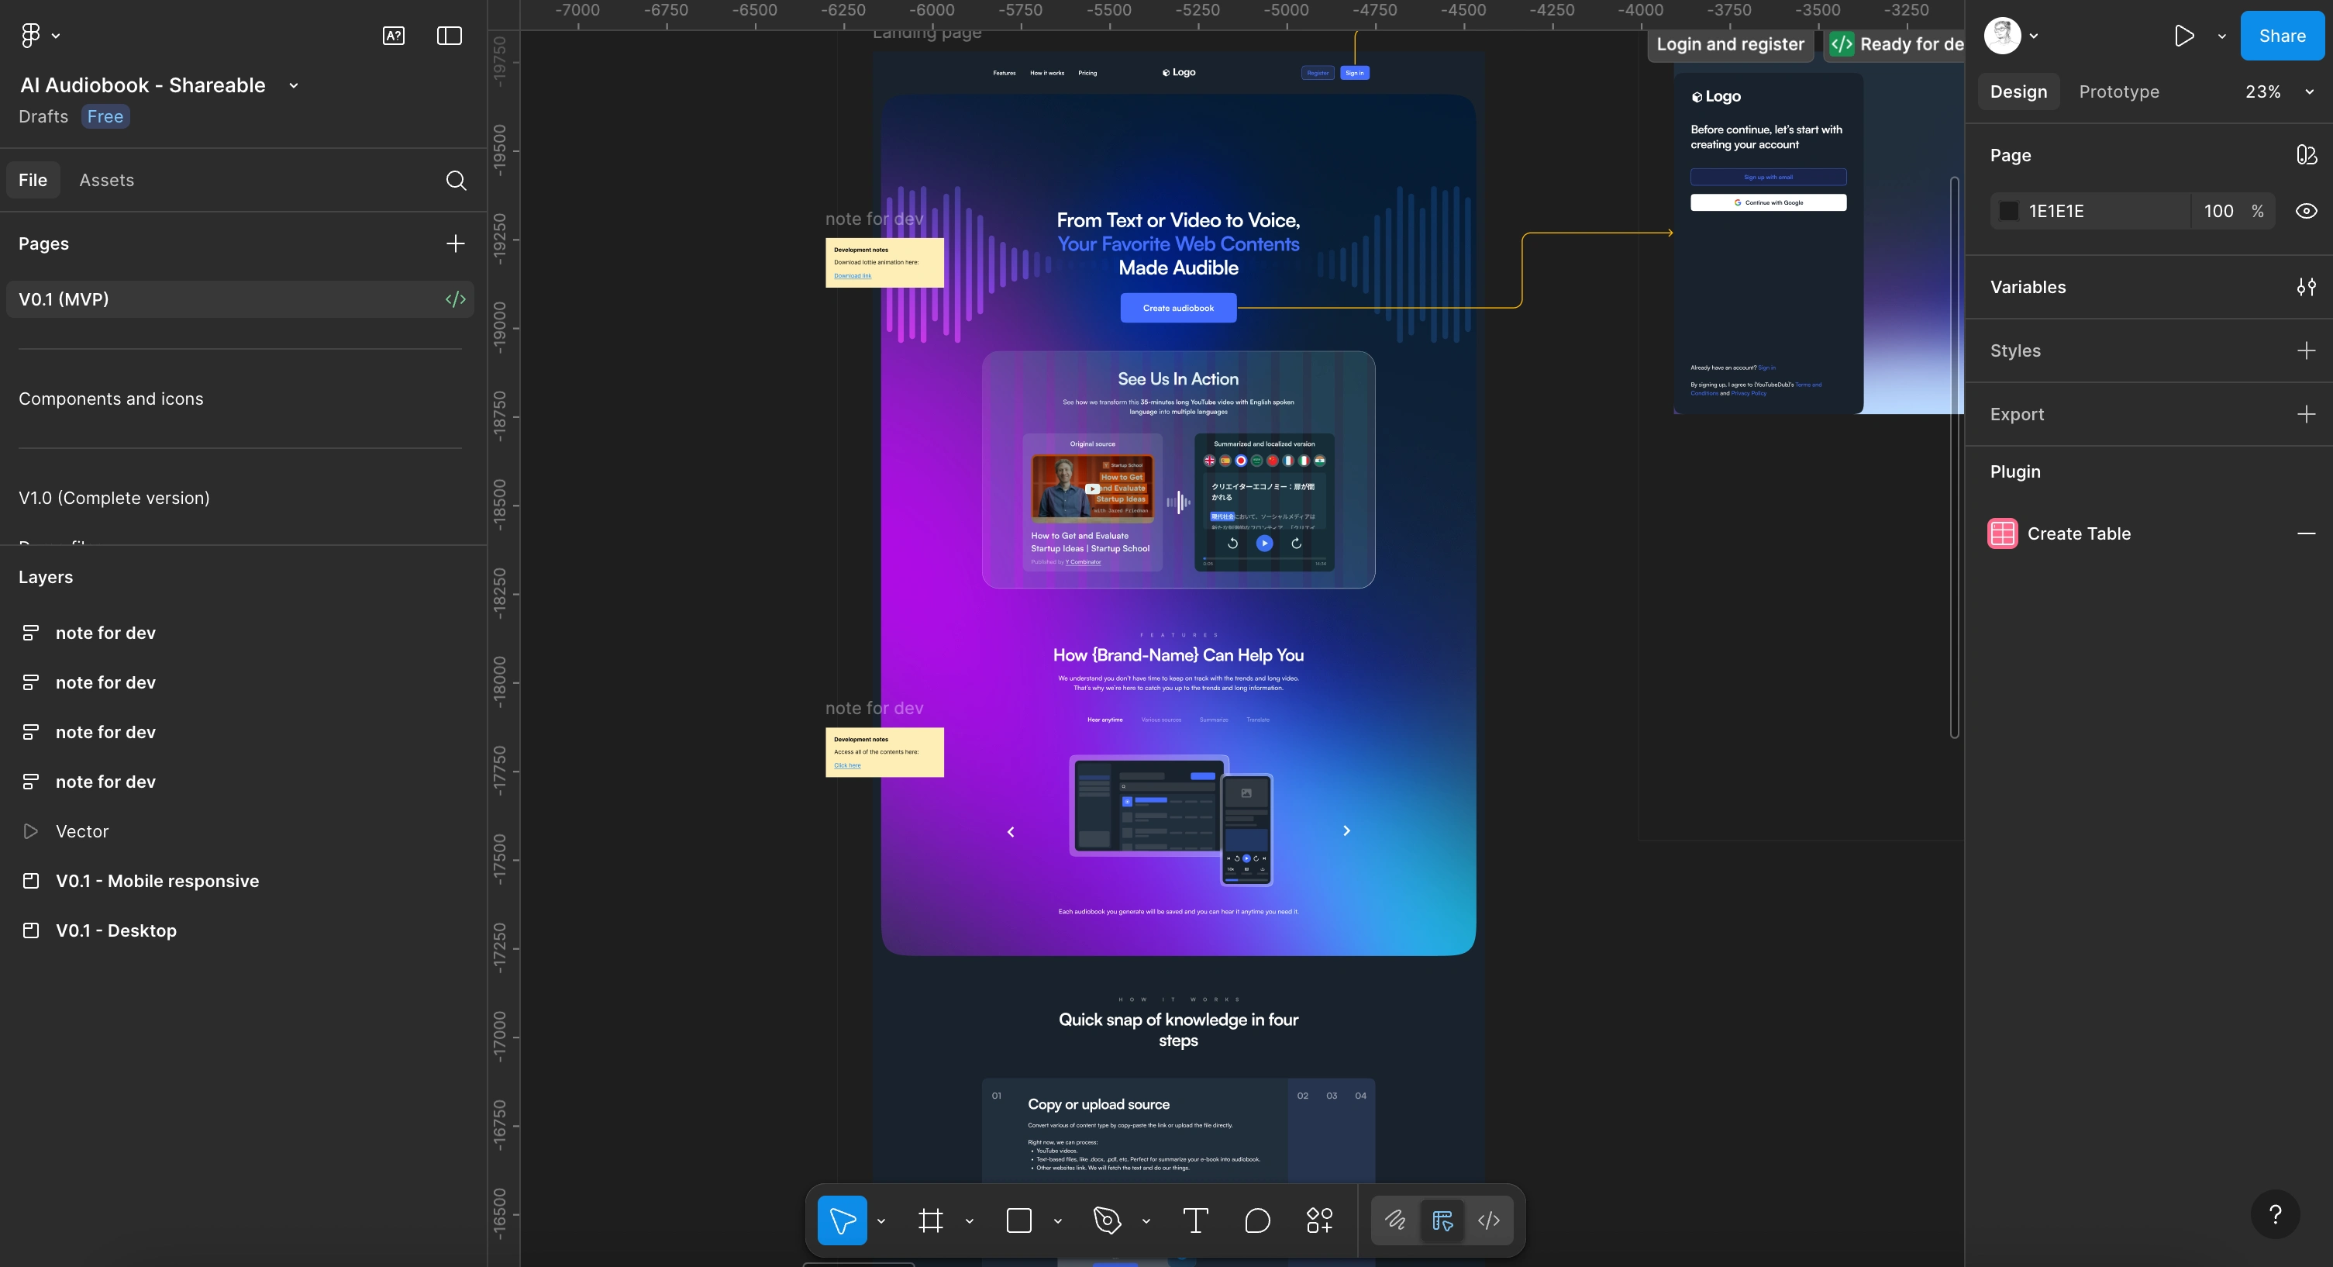The width and height of the screenshot is (2333, 1267).
Task: Switch to the Assets tab
Action: [x=106, y=181]
